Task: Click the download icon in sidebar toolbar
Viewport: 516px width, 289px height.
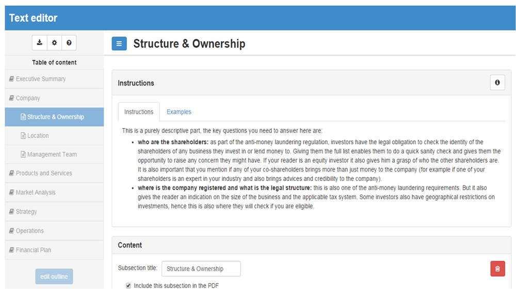Action: (40, 43)
